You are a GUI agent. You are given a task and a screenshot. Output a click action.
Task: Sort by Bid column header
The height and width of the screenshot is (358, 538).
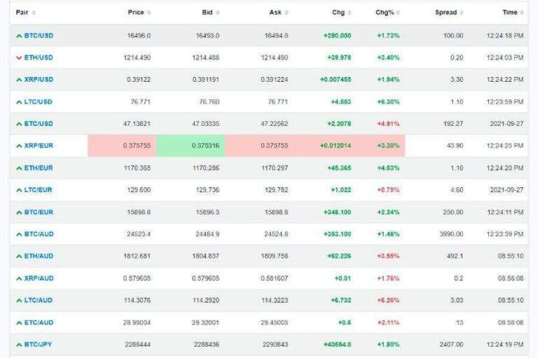click(207, 13)
